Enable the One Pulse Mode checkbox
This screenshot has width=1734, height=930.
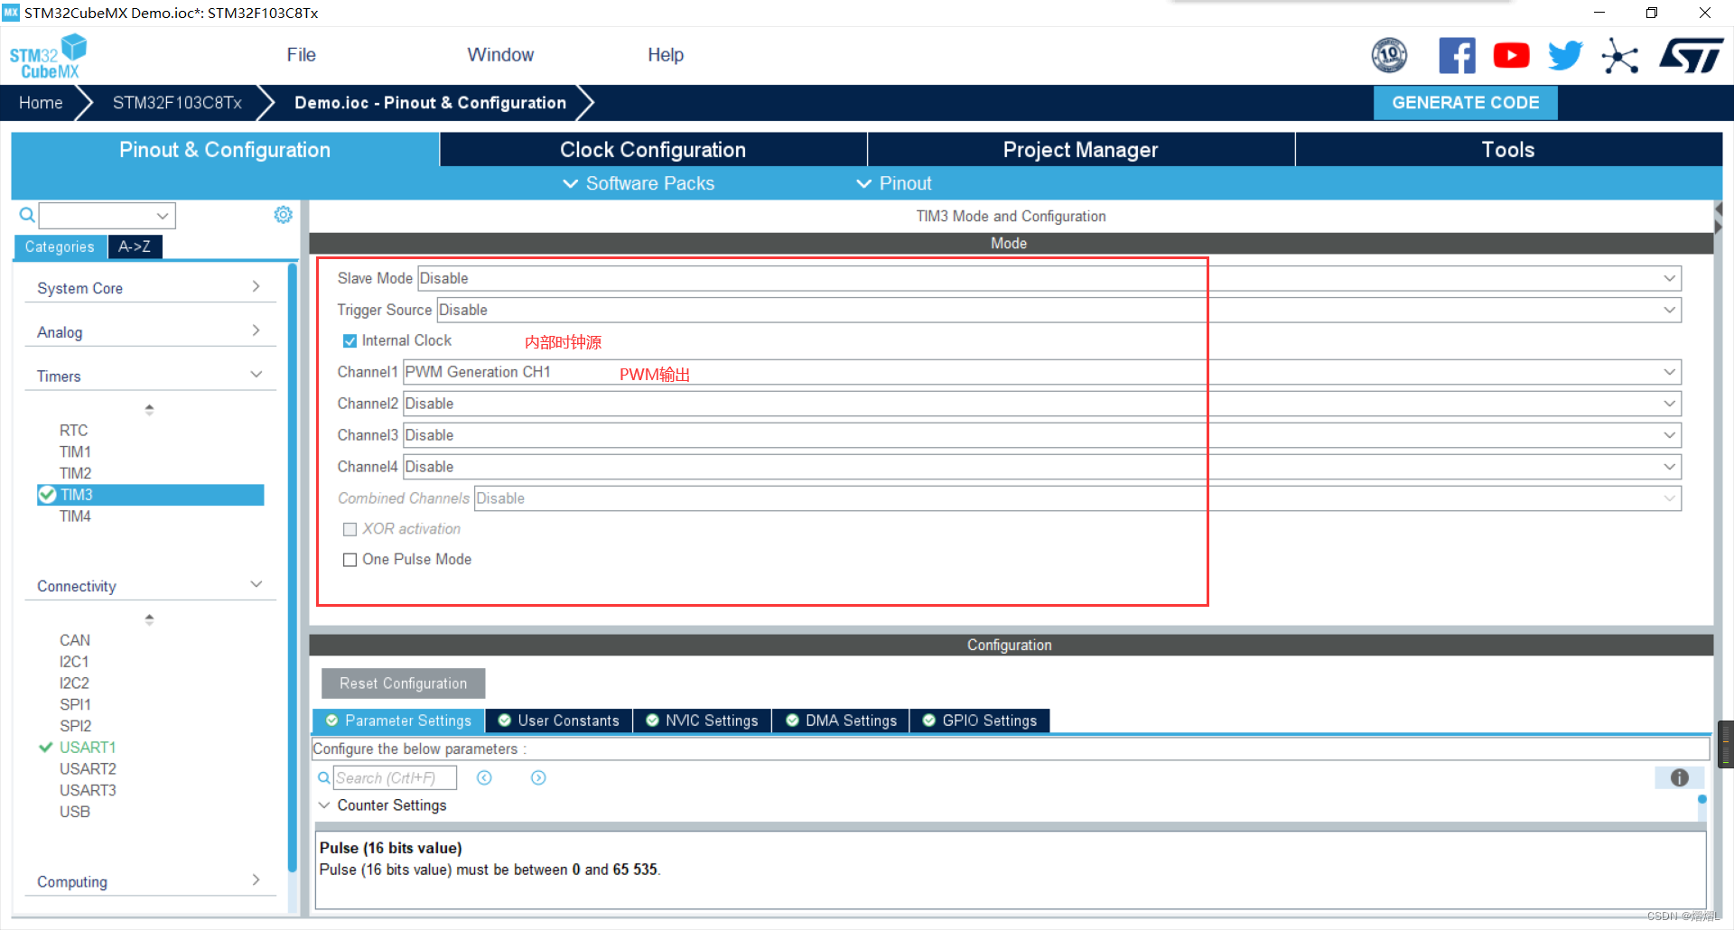pos(350,560)
